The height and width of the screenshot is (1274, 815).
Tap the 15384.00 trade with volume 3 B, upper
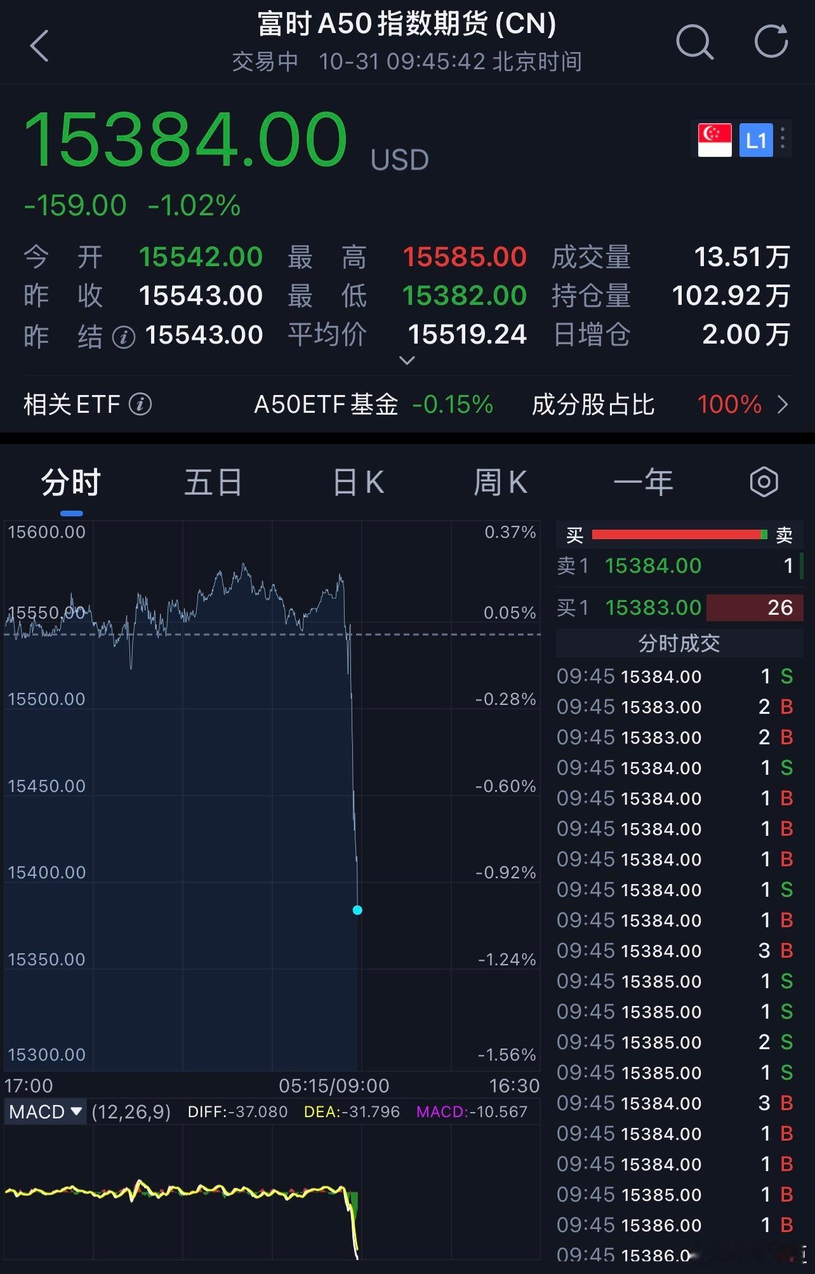(x=675, y=951)
